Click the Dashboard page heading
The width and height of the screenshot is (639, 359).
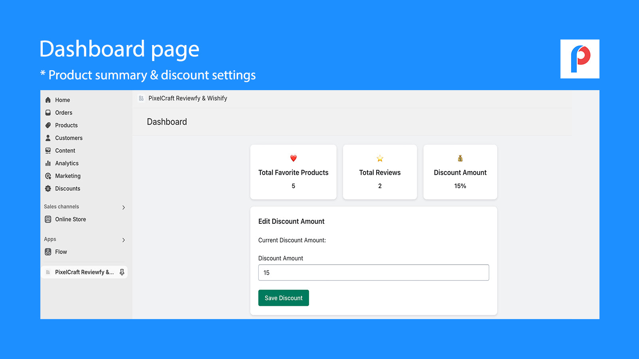tap(167, 122)
